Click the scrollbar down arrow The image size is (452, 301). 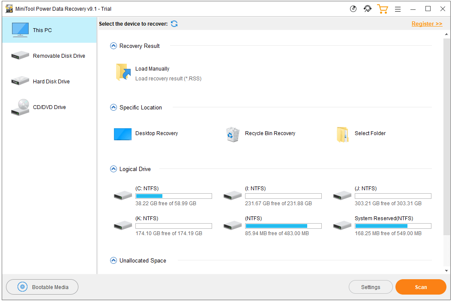(x=446, y=271)
